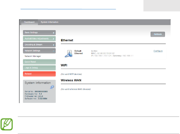180x134 pixels.
Task: Collapse the Network Settings section
Action: [39, 51]
